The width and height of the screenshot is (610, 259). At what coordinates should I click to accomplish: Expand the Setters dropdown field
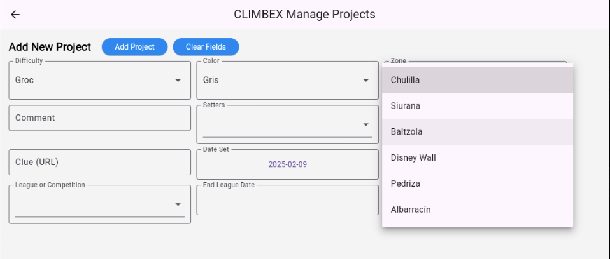(288, 124)
